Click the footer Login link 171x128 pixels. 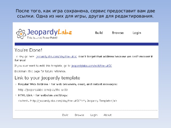(94, 115)
